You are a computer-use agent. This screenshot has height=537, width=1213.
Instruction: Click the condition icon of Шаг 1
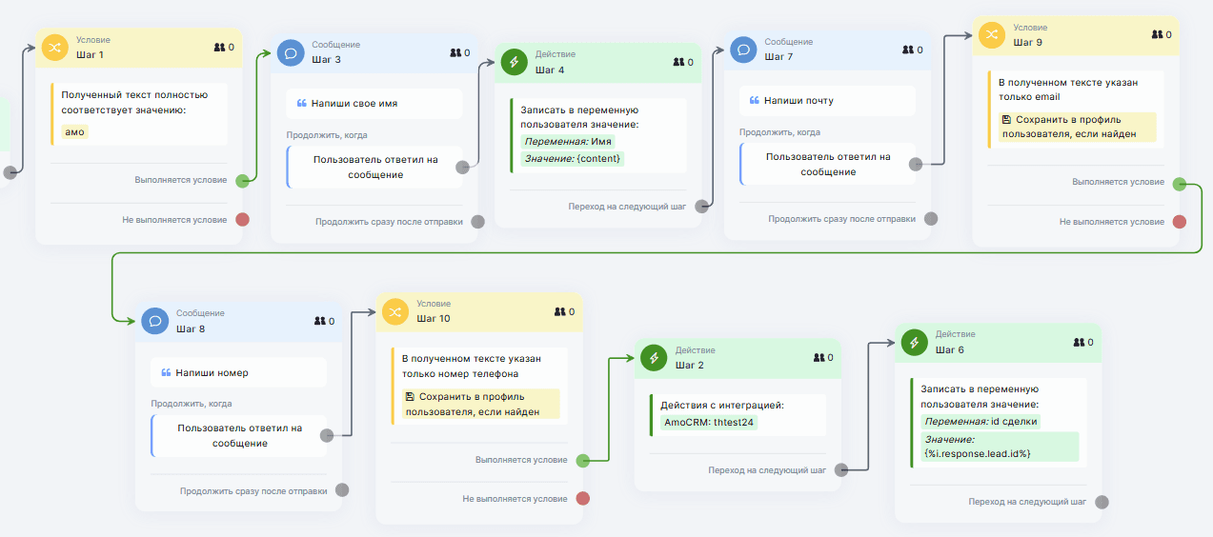tap(54, 47)
